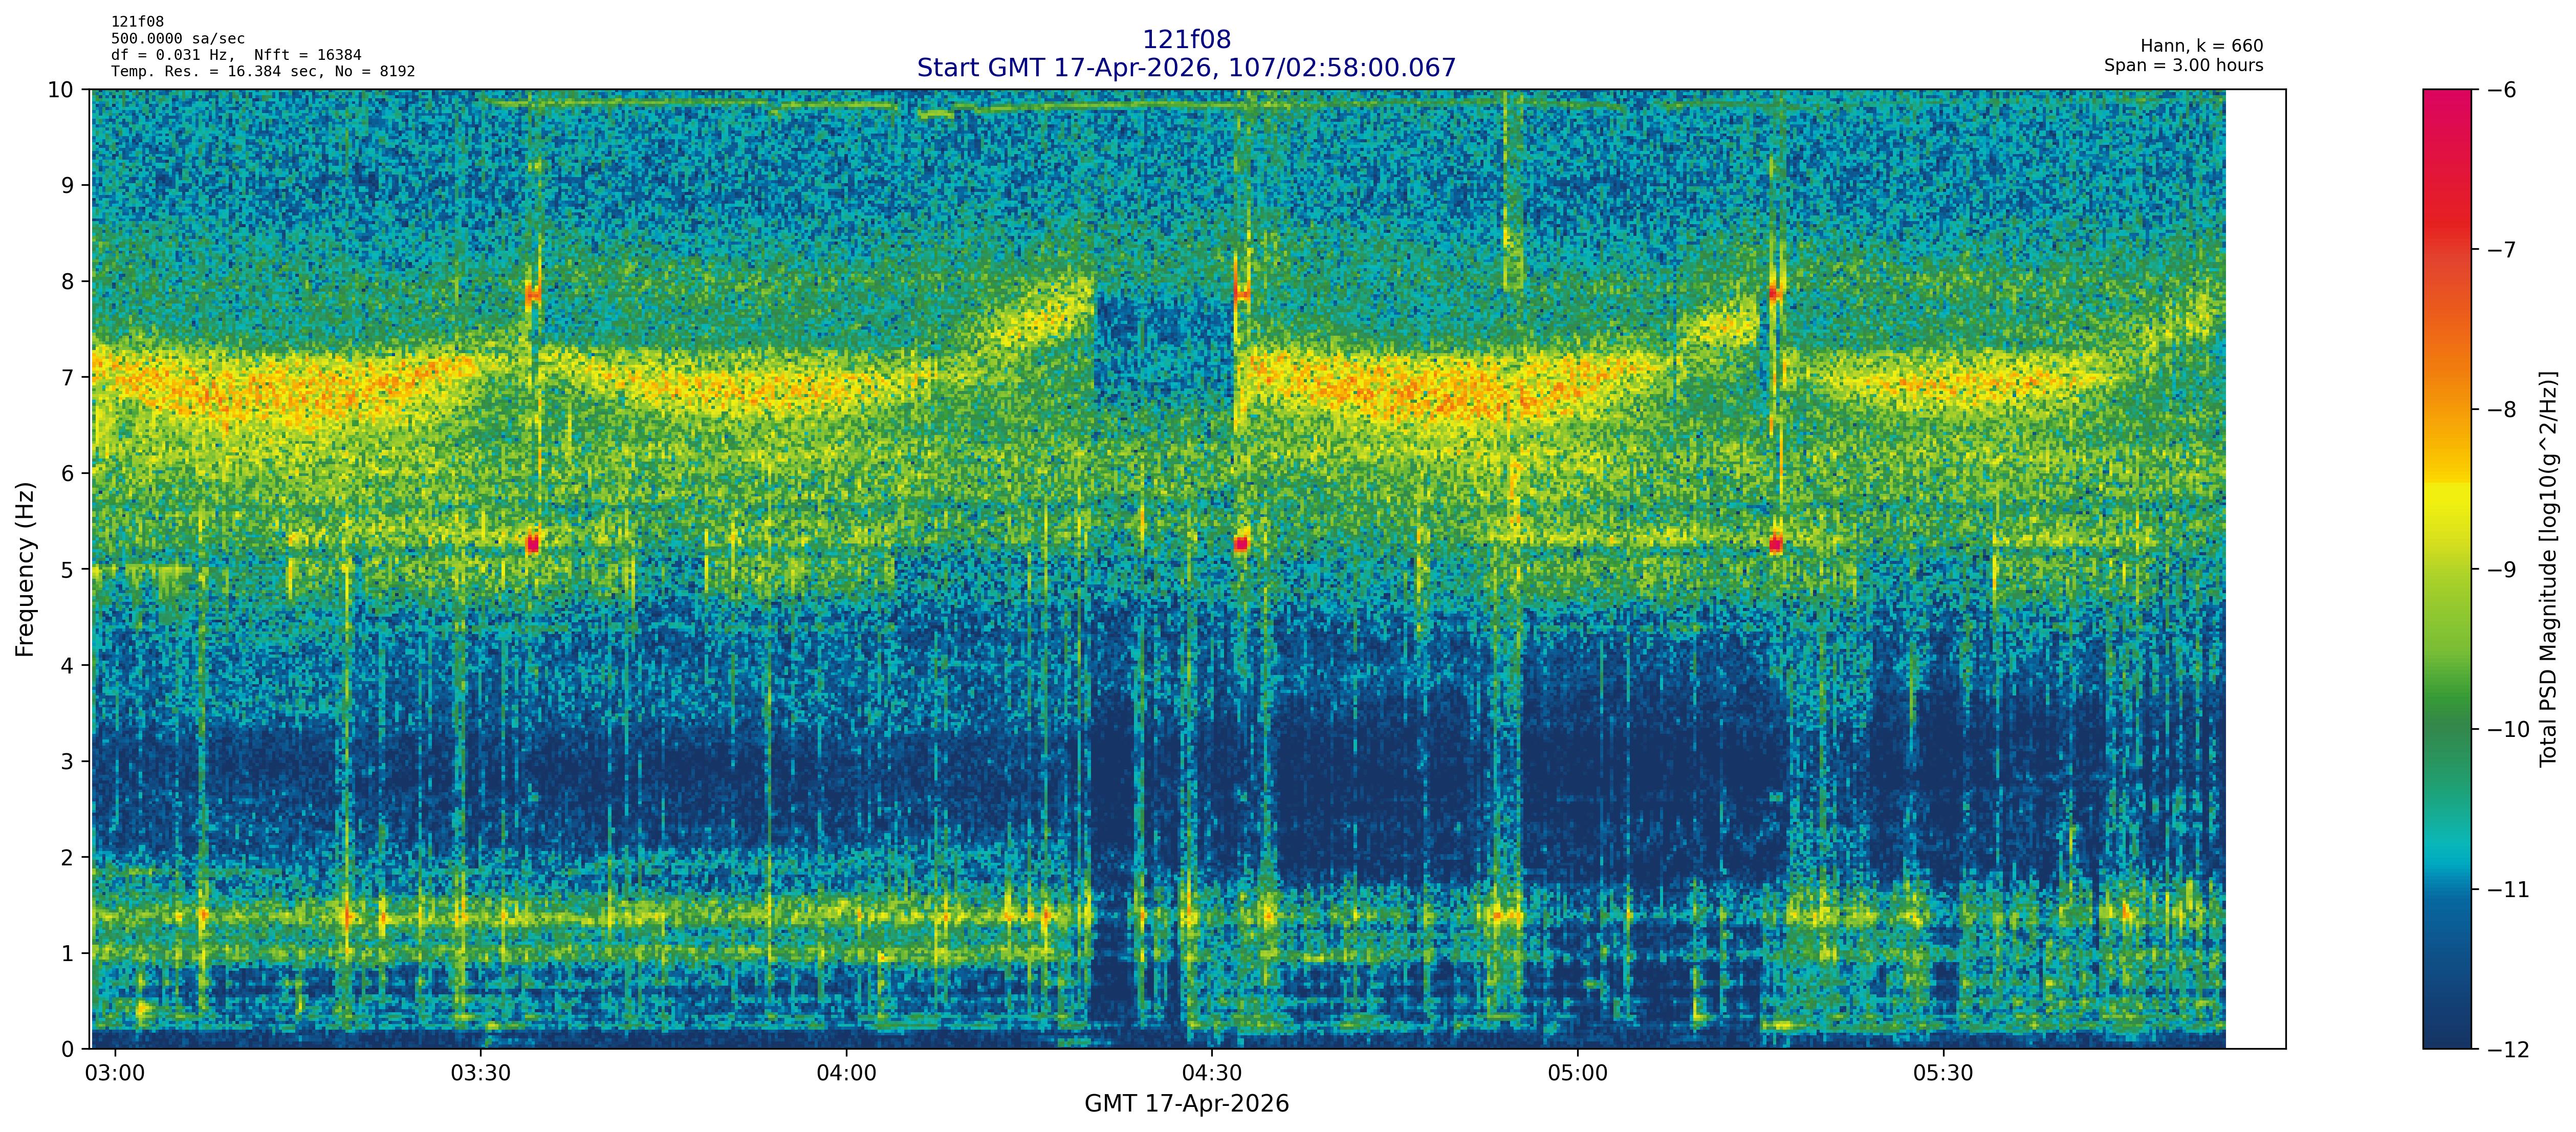
Task: Click the Total PSD Magnitude colorbar label
Action: click(x=2549, y=569)
